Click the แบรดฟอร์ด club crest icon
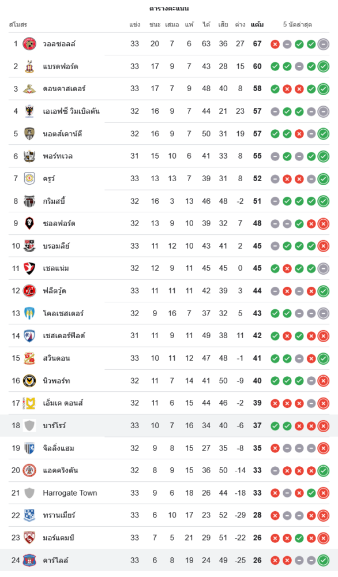The width and height of the screenshot is (338, 577). click(x=29, y=66)
